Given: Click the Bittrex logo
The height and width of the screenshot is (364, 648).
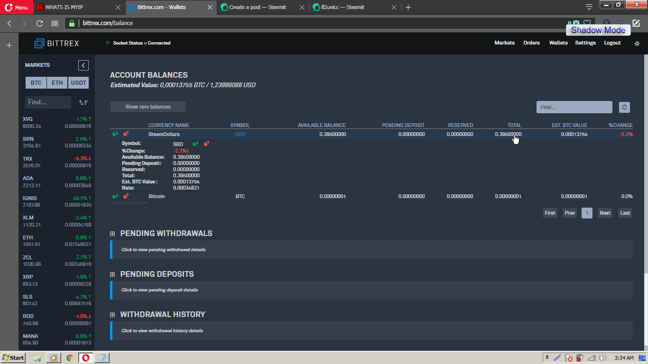Looking at the screenshot, I should tap(56, 43).
